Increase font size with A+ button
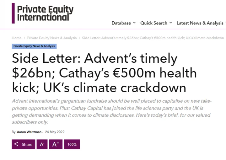This screenshot has height=160, width=226. click(56, 144)
